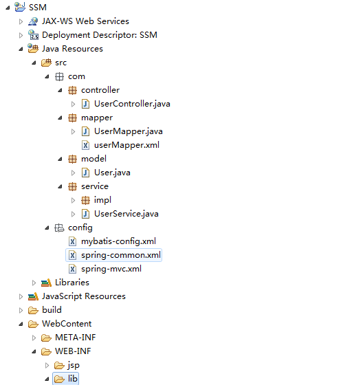Image resolution: width=343 pixels, height=385 pixels.
Task: Click the mybatis-config.xml file icon
Action: [72, 241]
